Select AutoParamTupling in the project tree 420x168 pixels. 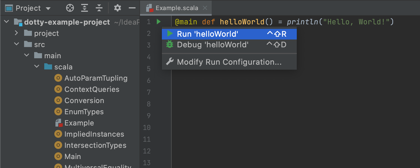pyautogui.click(x=96, y=78)
